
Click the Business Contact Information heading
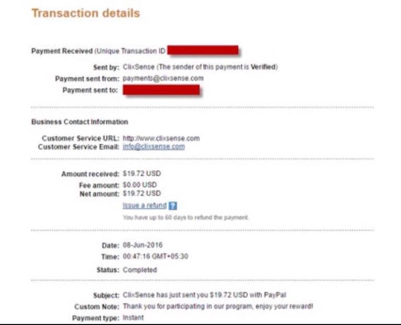click(79, 122)
